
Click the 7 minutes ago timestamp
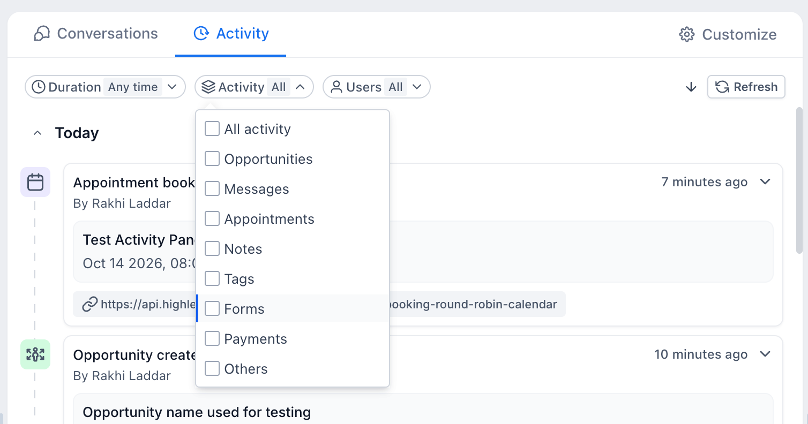[x=704, y=182]
